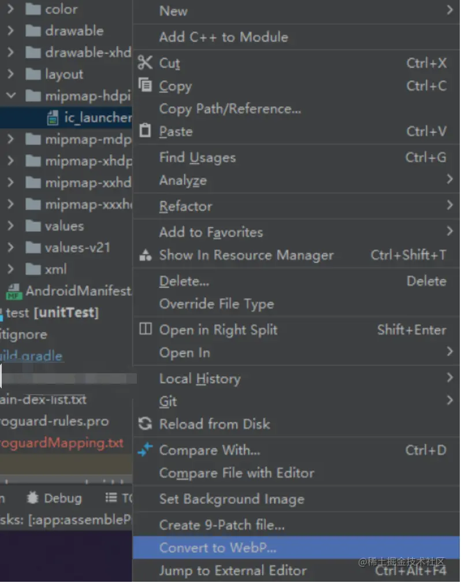
Task: Expand the values-v21 folder
Action: (10, 247)
